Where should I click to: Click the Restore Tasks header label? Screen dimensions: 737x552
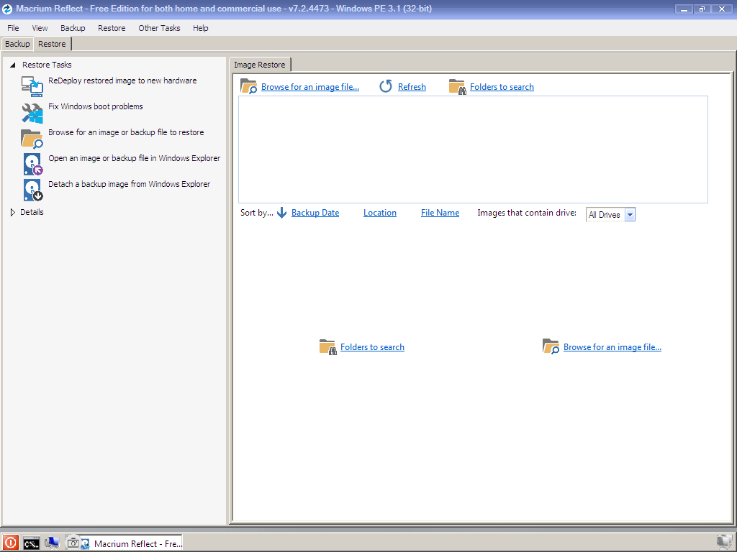click(47, 65)
